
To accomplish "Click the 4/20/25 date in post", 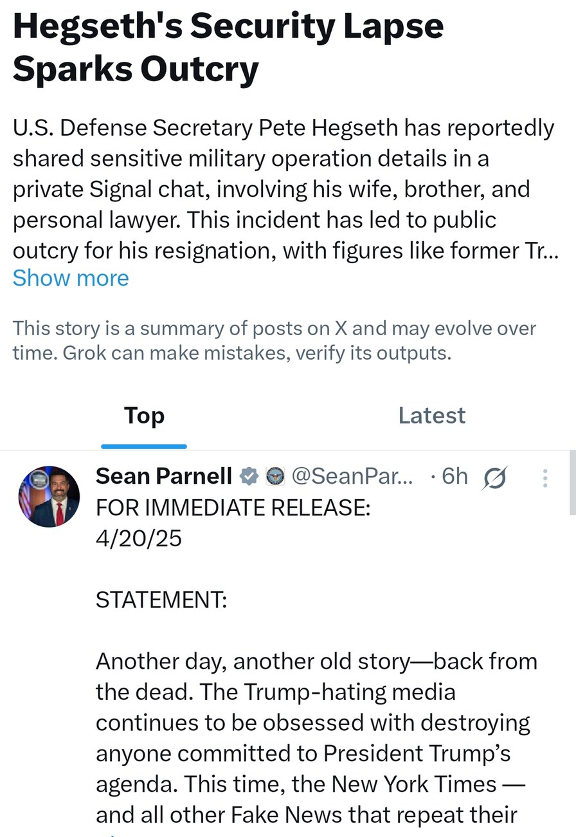I will (139, 538).
